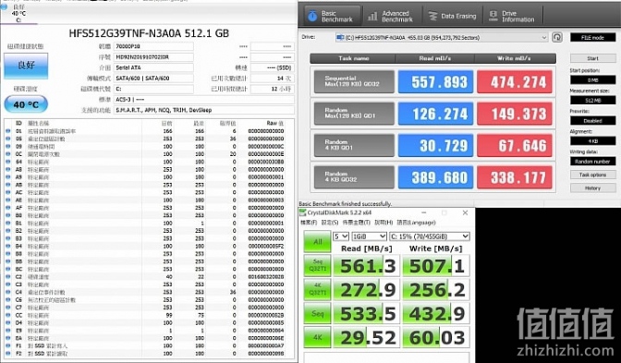621x363 pixels.
Task: Open the Basic Benchmark tab
Action: click(332, 16)
